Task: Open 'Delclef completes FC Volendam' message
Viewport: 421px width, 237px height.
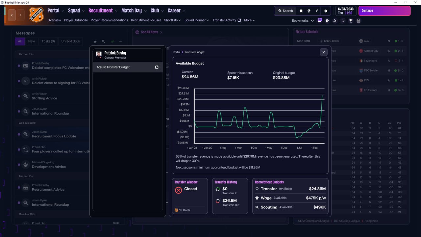Action: click(x=61, y=68)
